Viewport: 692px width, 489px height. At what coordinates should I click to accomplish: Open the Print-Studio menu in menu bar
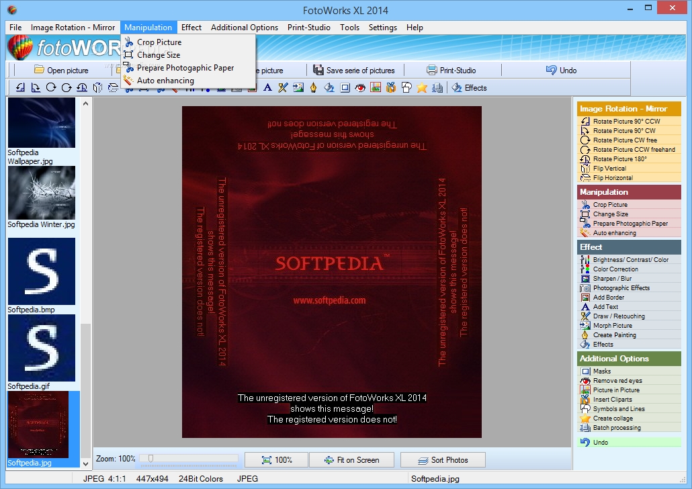click(309, 28)
